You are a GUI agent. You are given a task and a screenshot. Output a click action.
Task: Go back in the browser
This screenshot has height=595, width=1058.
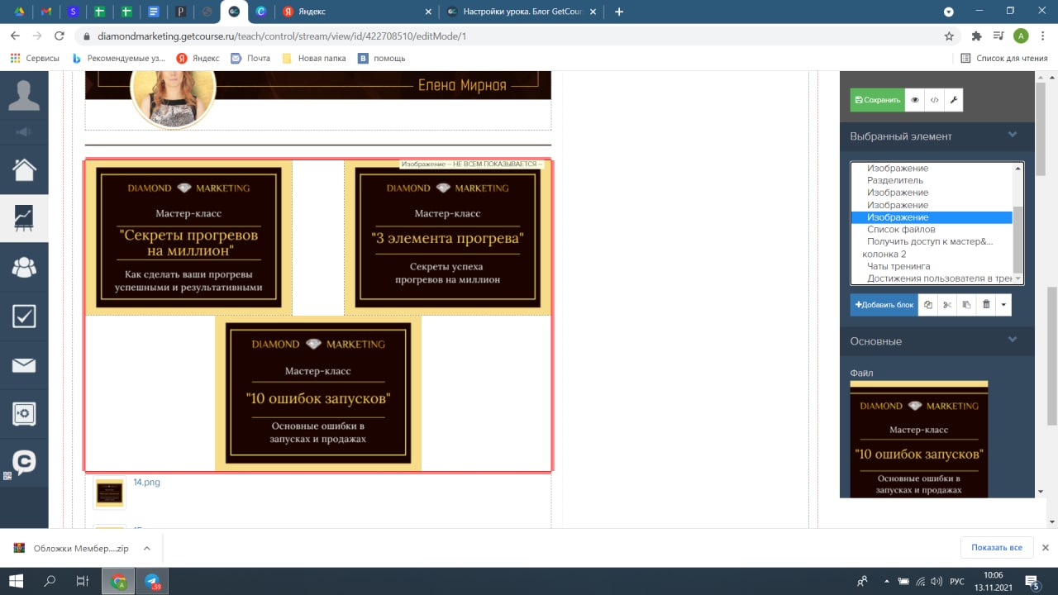coord(15,36)
